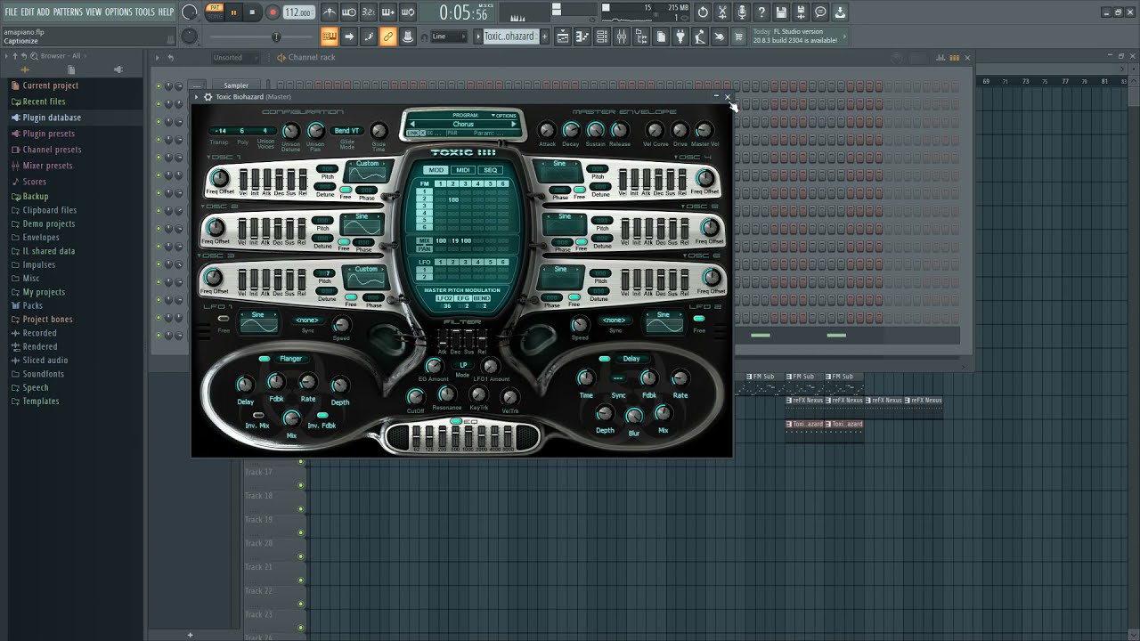Toggle LFO 2 Free switch
The width and height of the screenshot is (1140, 641).
pos(699,319)
